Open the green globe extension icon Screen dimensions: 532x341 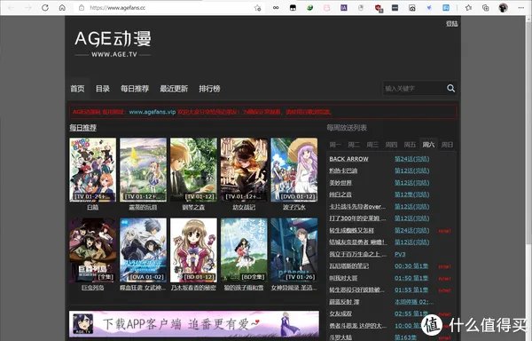click(309, 7)
